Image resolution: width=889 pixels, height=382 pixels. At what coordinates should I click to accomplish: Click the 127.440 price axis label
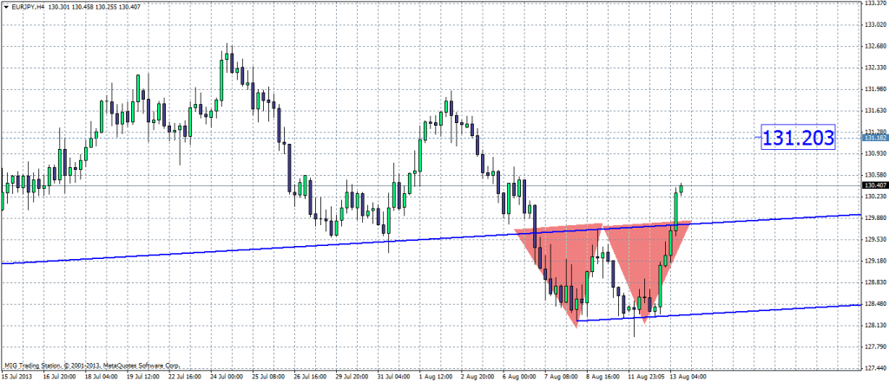point(873,368)
